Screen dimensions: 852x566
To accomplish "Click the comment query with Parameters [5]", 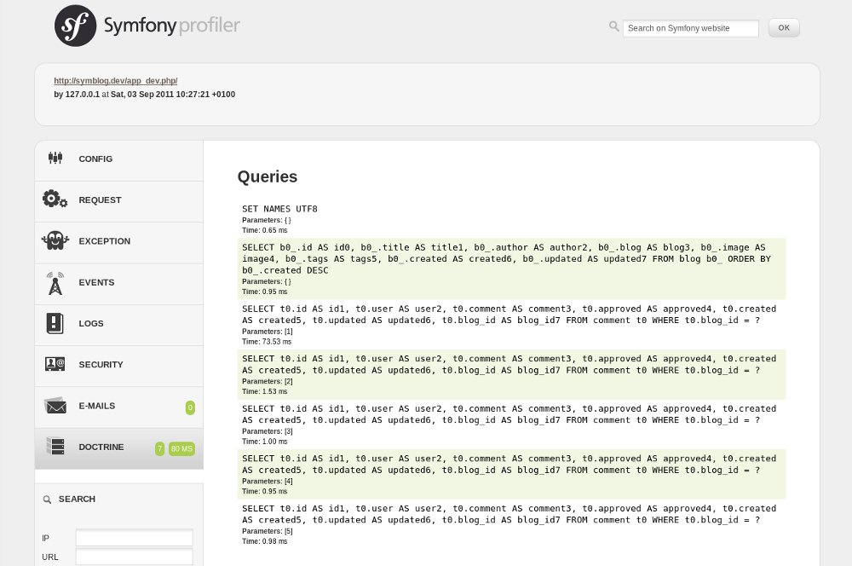I will pyautogui.click(x=509, y=514).
